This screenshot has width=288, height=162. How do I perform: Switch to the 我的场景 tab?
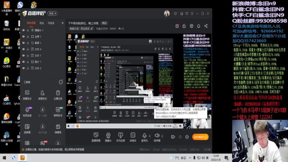tap(31, 23)
